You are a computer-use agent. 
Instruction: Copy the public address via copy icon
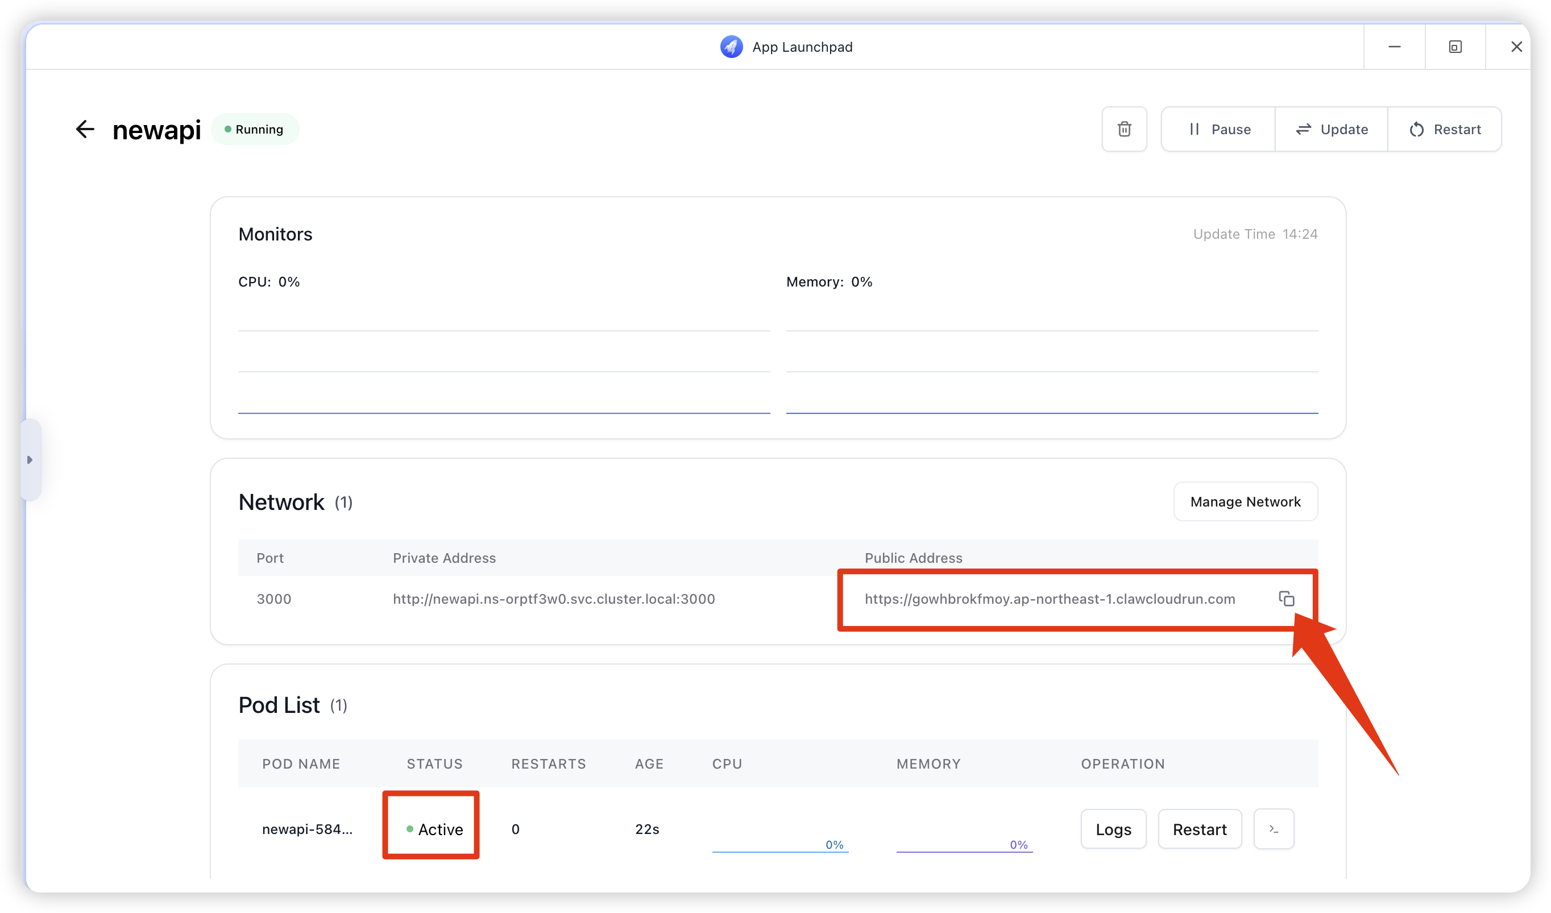point(1287,599)
